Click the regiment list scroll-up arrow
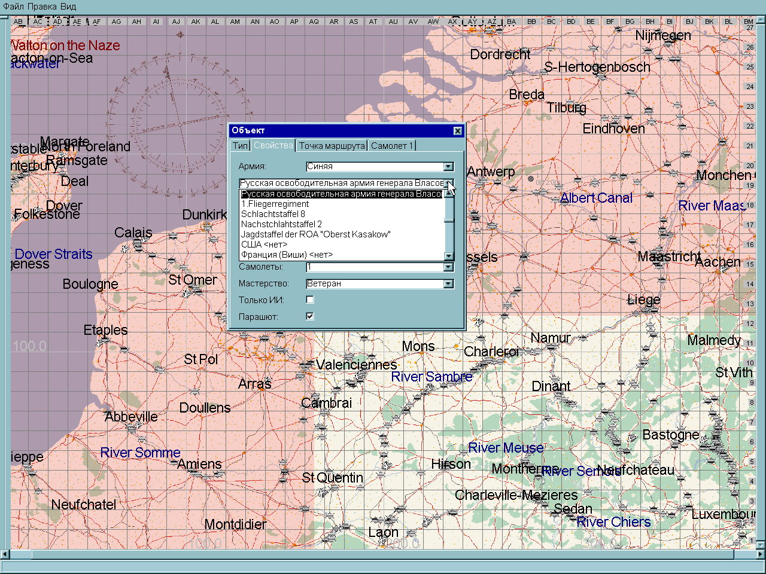Screen dimensions: 766x574 point(449,194)
